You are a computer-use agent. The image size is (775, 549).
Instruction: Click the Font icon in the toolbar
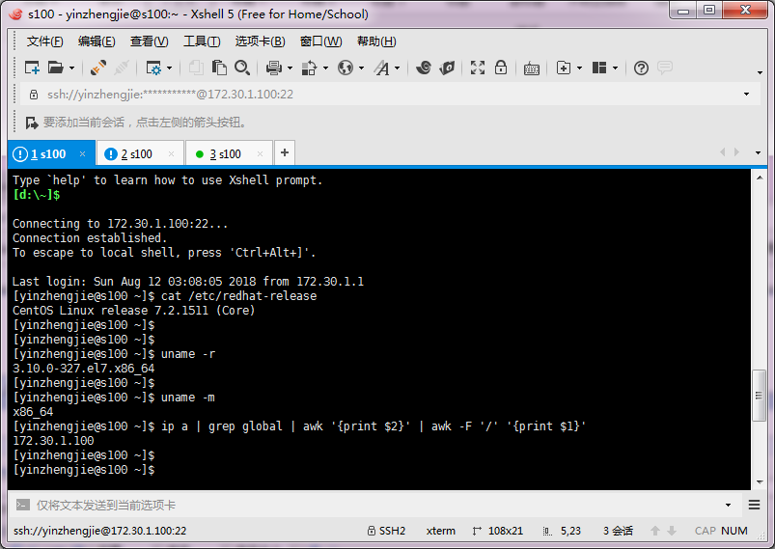pos(381,68)
